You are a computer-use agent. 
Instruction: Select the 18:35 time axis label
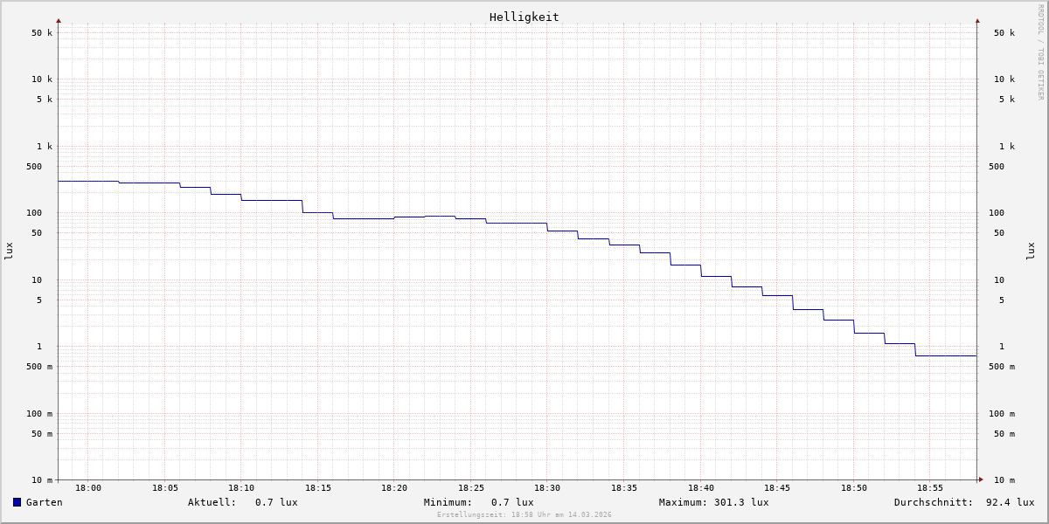[x=624, y=488]
